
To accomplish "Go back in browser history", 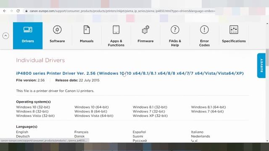I will tap(5, 11).
